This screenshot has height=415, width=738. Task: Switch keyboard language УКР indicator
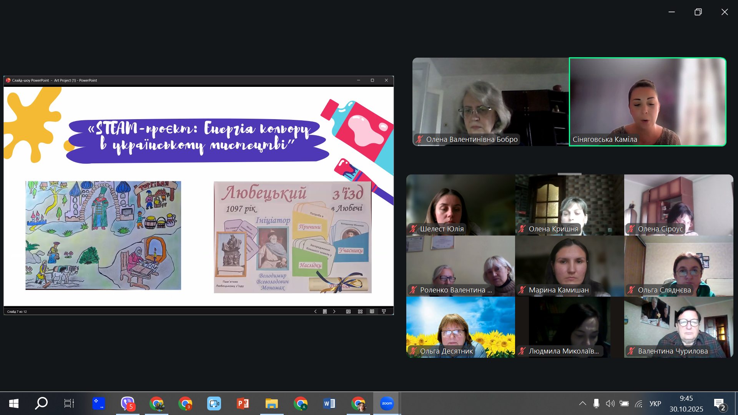[655, 403]
